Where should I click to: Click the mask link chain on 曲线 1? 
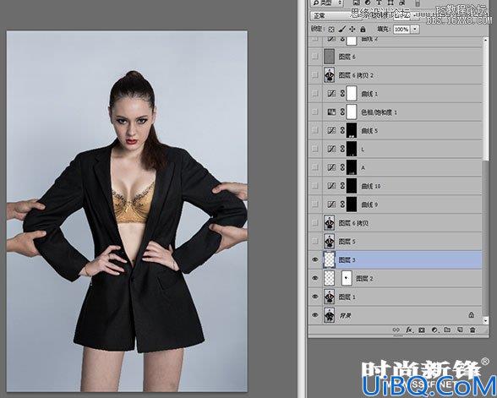(342, 94)
